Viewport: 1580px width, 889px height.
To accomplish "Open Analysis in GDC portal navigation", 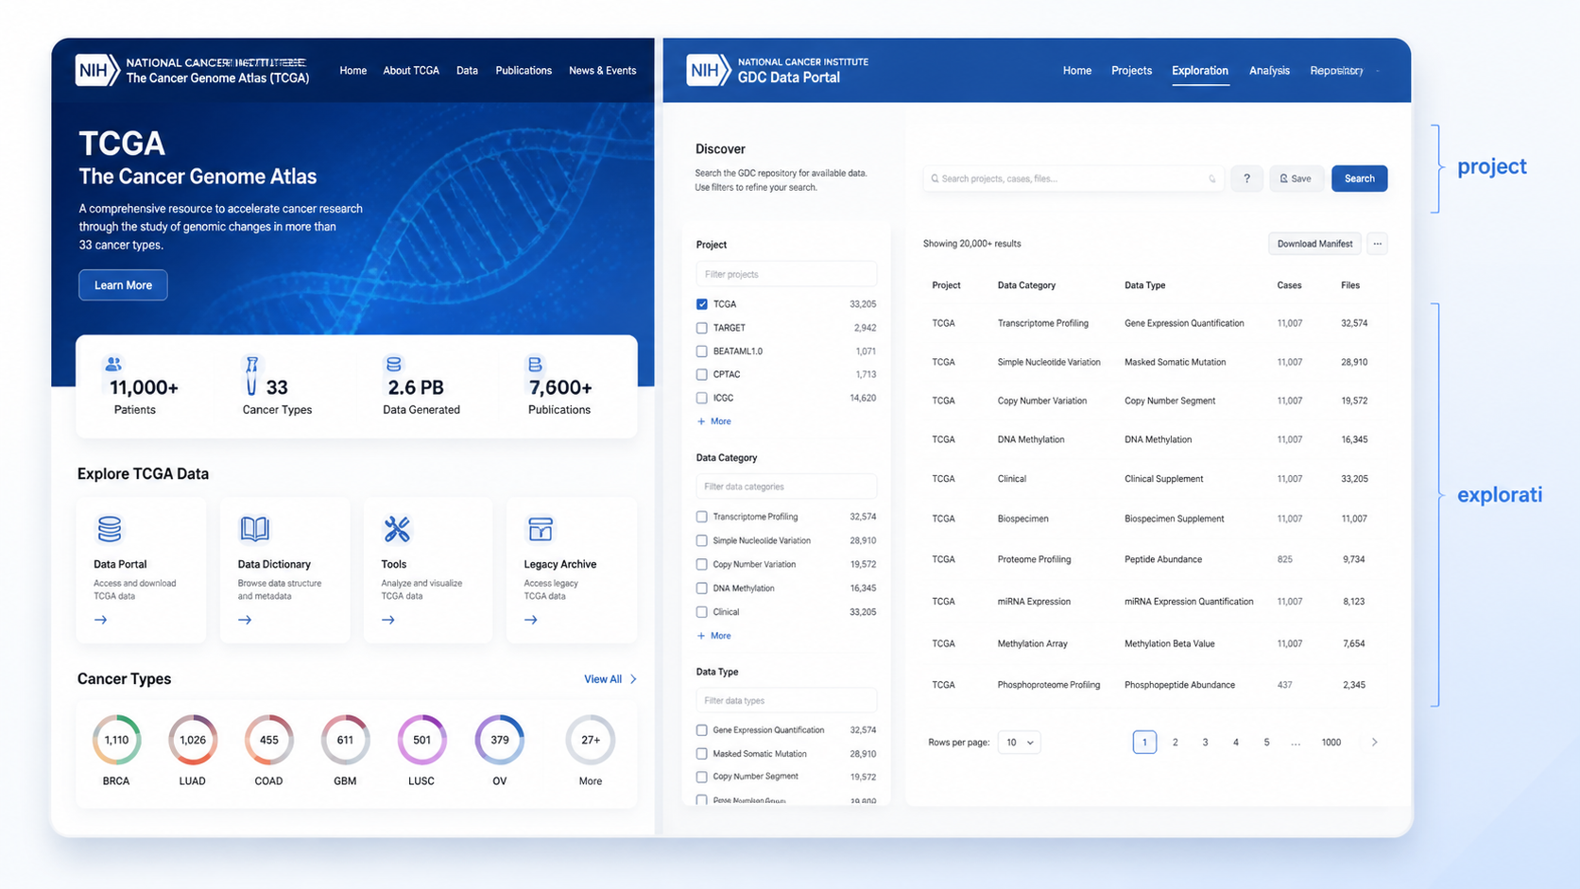I will click(x=1269, y=71).
